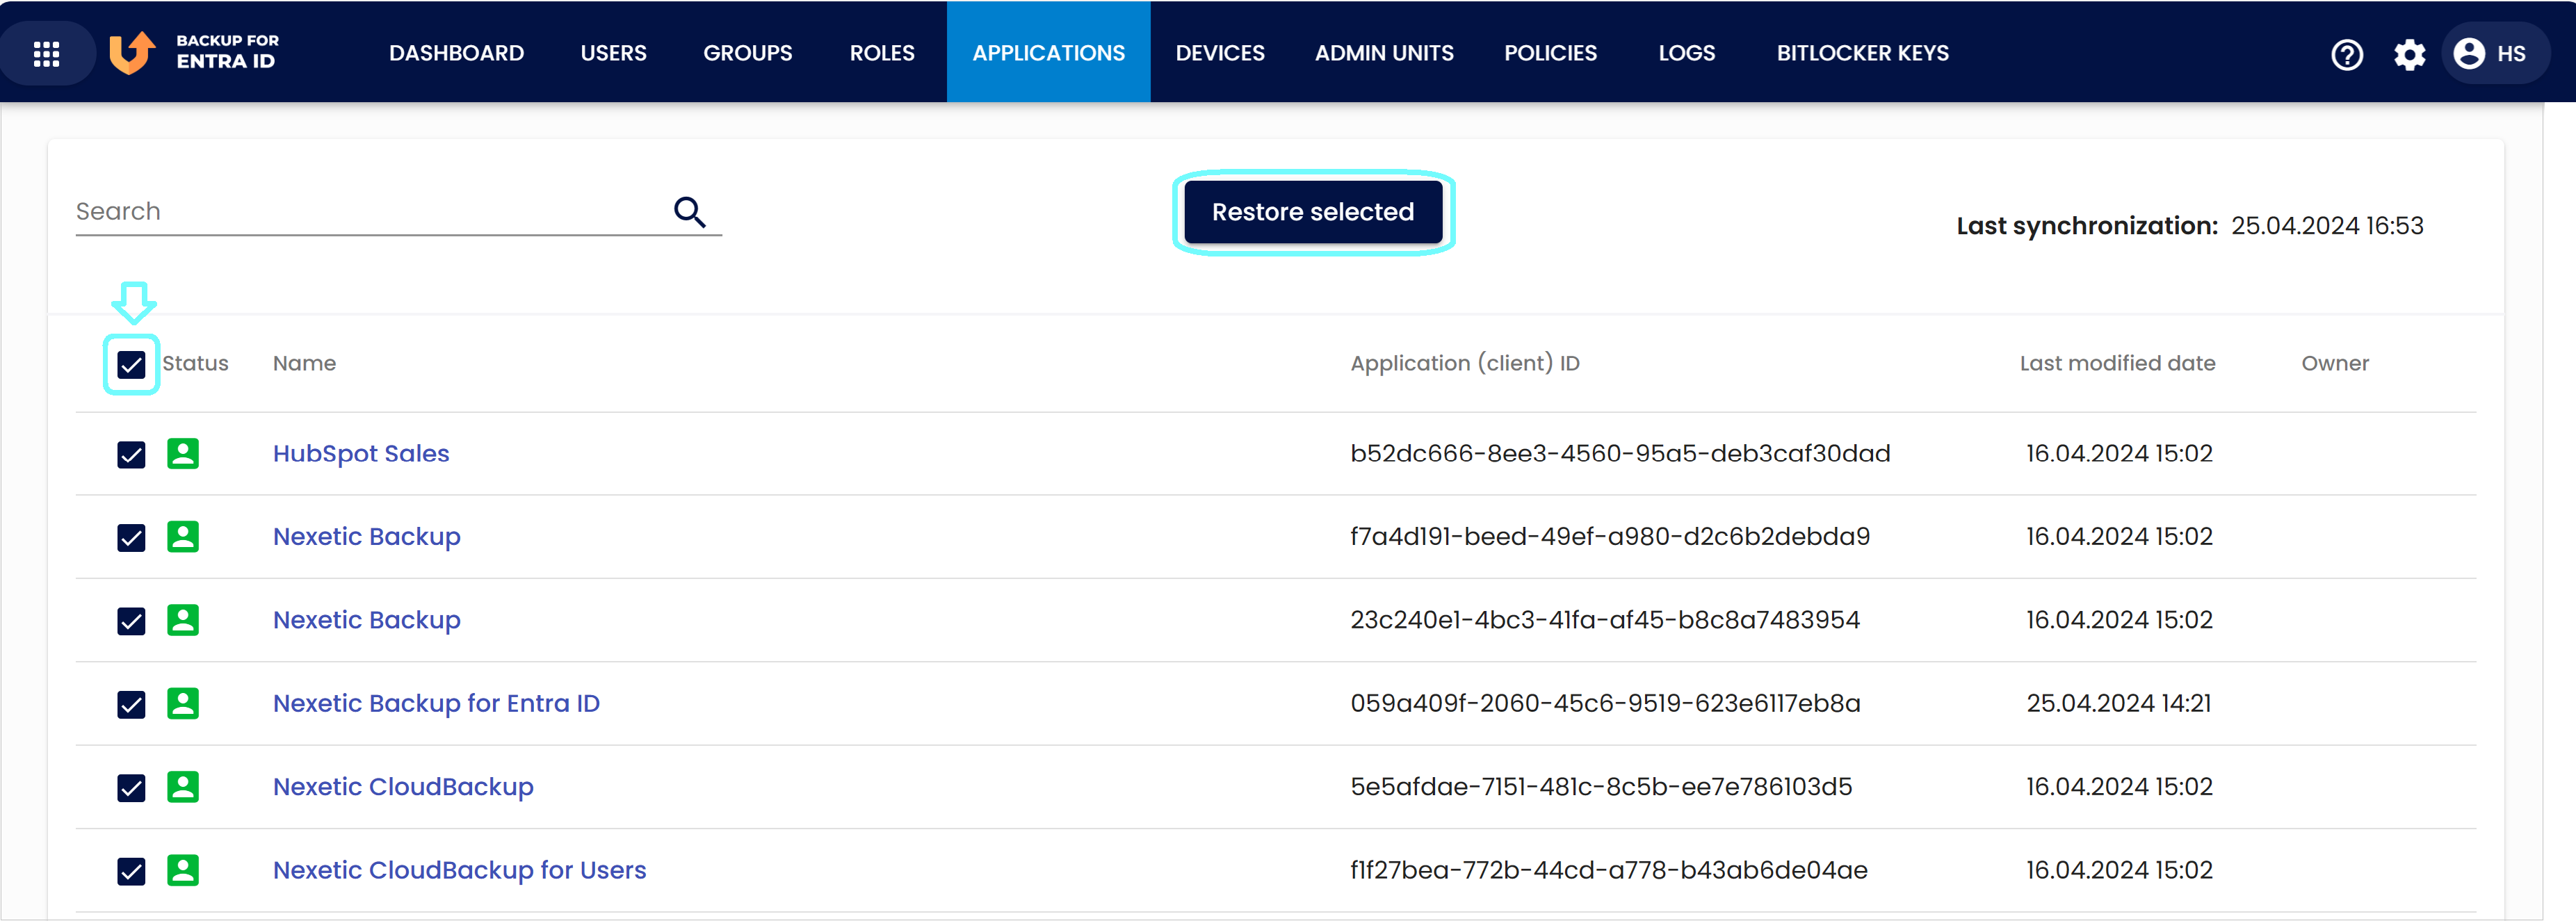The width and height of the screenshot is (2576, 921).
Task: Select client ID b52dc666-8ee3-4560-95a5-deb3caf30dad
Action: (1620, 453)
